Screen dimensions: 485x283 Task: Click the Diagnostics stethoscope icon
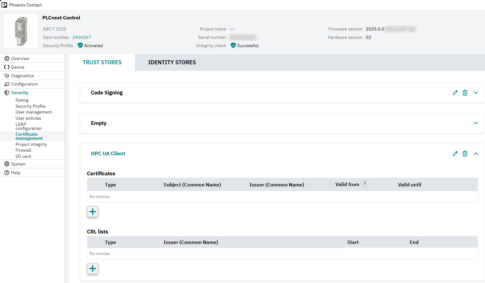click(x=7, y=76)
